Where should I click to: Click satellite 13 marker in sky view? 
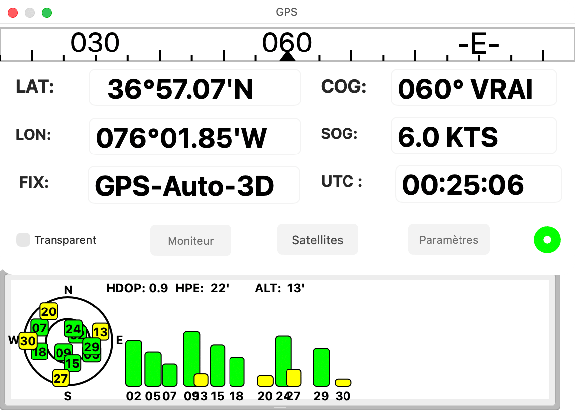(101, 332)
